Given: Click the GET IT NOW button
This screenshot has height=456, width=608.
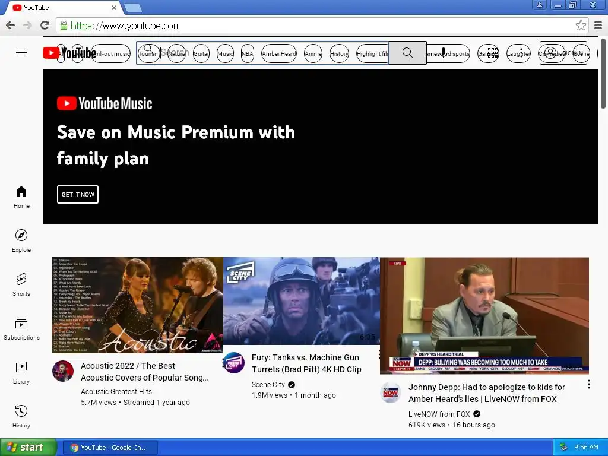Looking at the screenshot, I should (78, 194).
